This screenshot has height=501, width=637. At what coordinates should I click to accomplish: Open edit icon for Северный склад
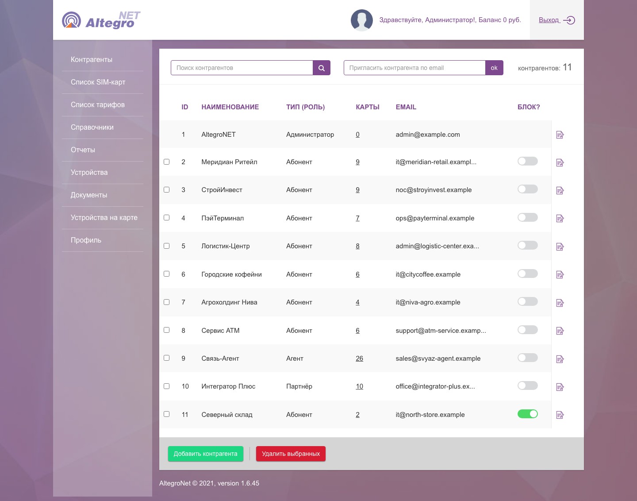(560, 415)
